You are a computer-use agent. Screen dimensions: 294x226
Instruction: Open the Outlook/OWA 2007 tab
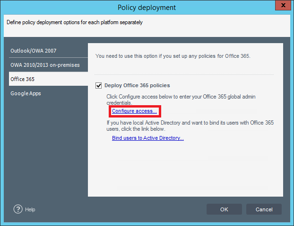point(48,51)
